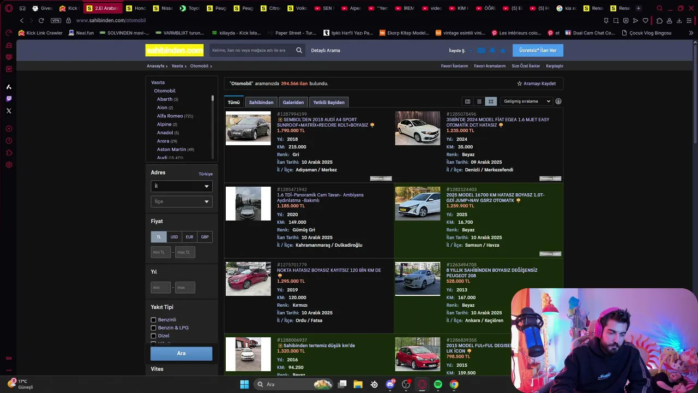This screenshot has width=698, height=393.
Task: Open Spotify from the taskbar
Action: 438,384
